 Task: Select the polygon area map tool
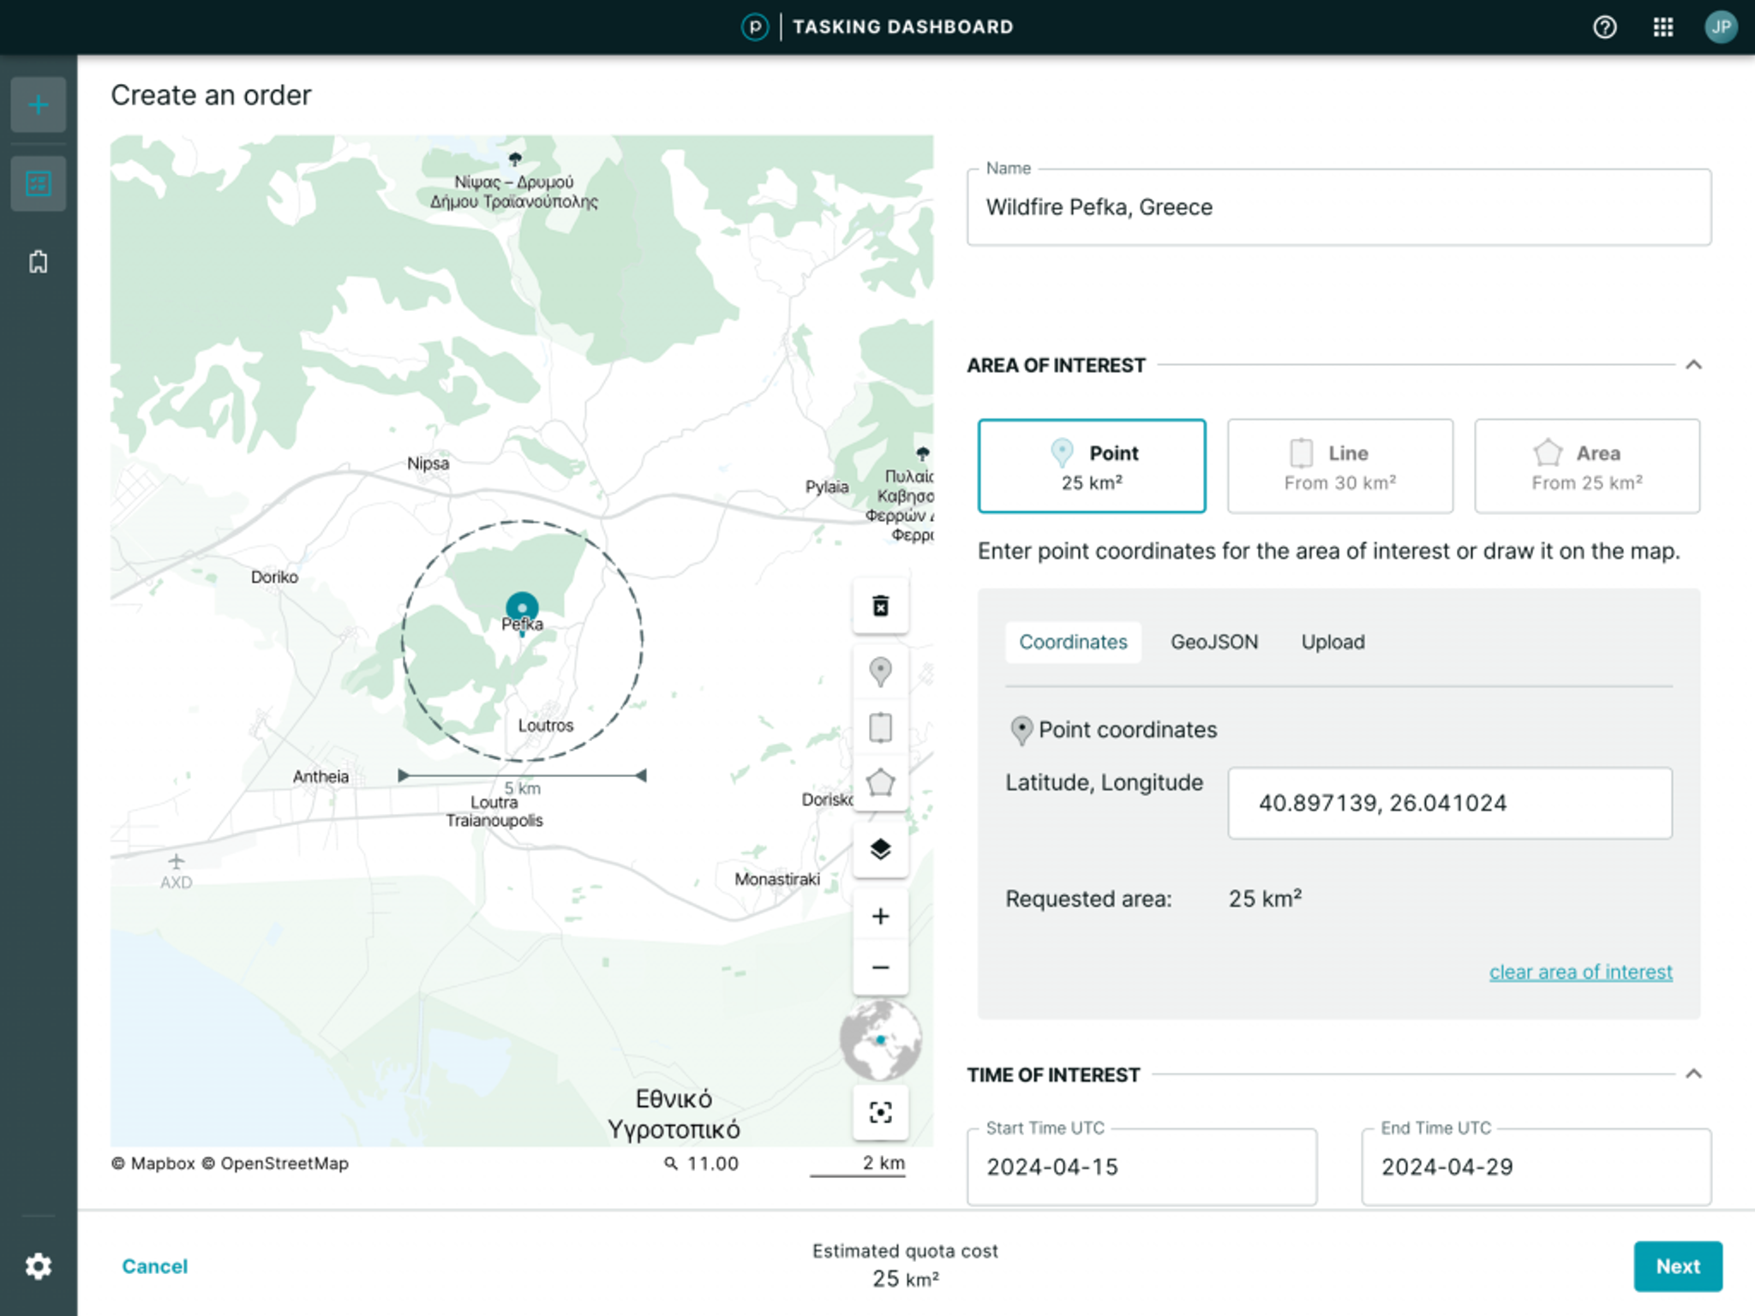click(x=880, y=783)
